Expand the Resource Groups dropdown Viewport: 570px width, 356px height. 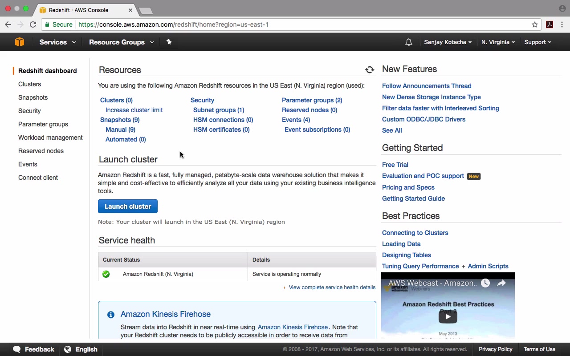click(122, 42)
